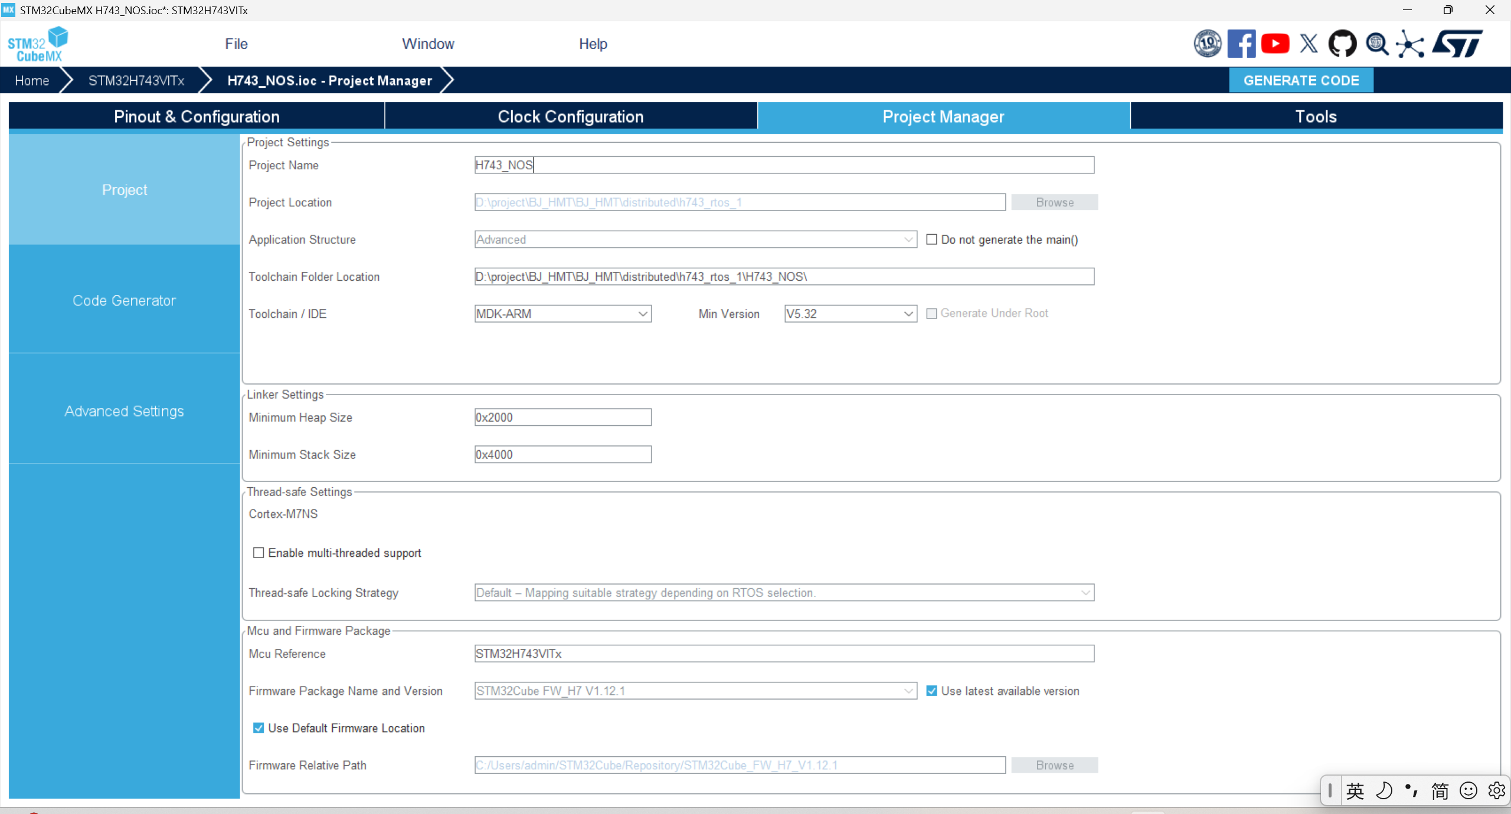
Task: Click the Project Name input field
Action: click(784, 165)
